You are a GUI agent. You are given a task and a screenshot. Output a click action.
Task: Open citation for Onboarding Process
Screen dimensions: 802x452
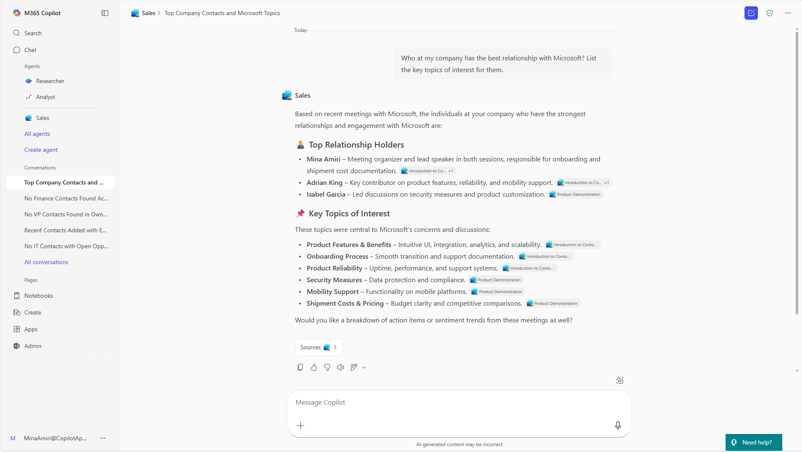click(x=545, y=257)
